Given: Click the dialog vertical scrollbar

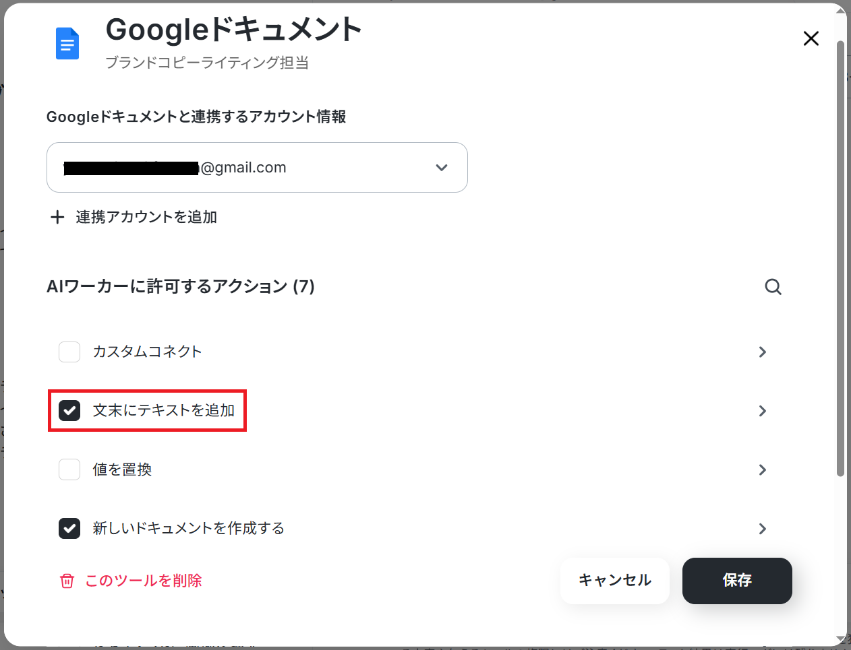Looking at the screenshot, I should [x=840, y=259].
